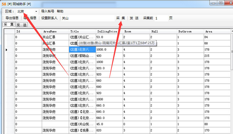Click the table's top-left select-all corner cell
This screenshot has height=134, width=233.
pos(9,31)
